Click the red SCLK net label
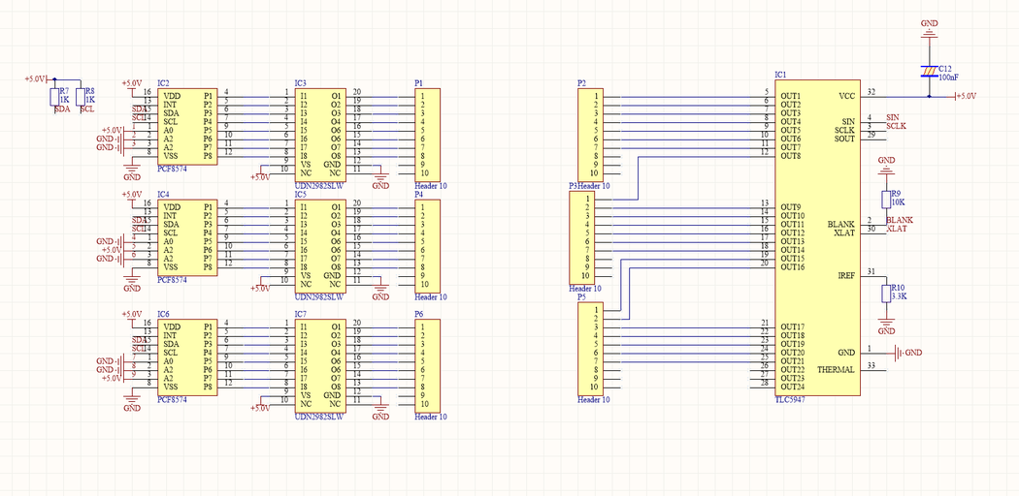 coord(896,126)
